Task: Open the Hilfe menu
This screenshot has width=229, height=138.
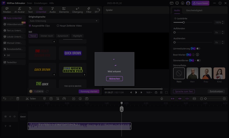Action: (51, 3)
